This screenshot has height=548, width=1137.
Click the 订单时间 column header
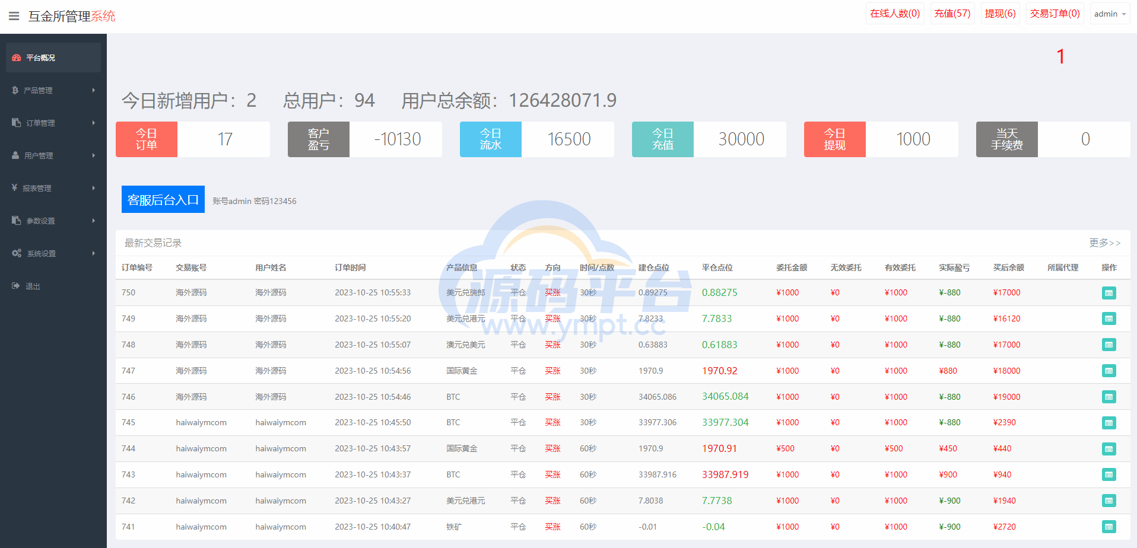350,267
